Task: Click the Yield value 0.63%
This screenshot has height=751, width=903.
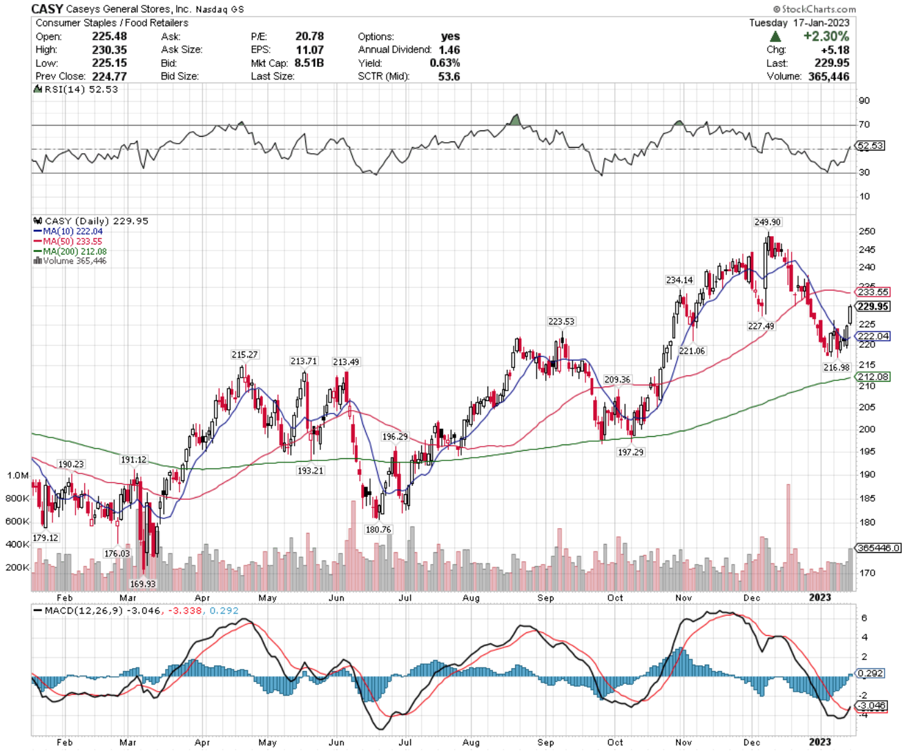Action: pyautogui.click(x=445, y=63)
